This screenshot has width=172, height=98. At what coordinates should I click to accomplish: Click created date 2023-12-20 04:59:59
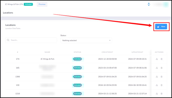(x=107, y=59)
